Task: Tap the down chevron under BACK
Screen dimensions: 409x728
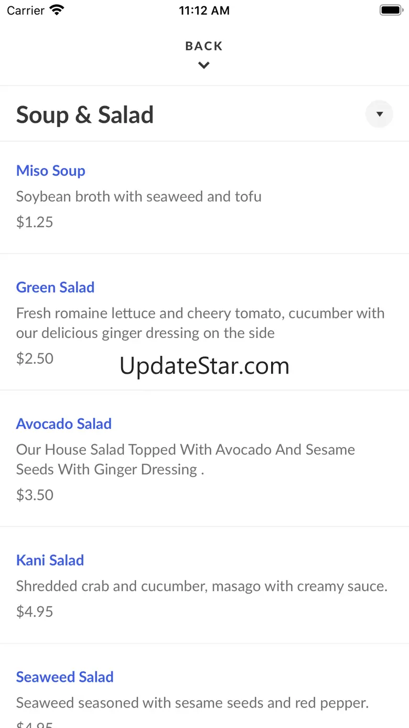Action: click(204, 66)
